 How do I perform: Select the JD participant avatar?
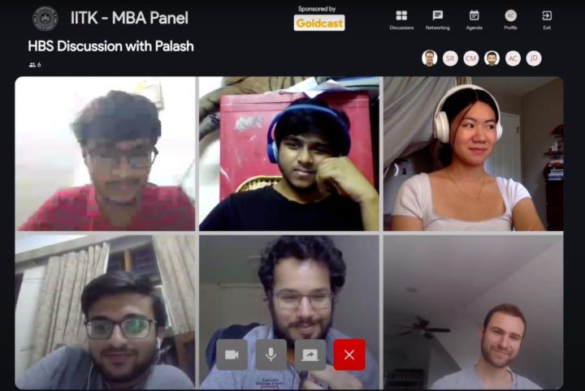point(534,58)
